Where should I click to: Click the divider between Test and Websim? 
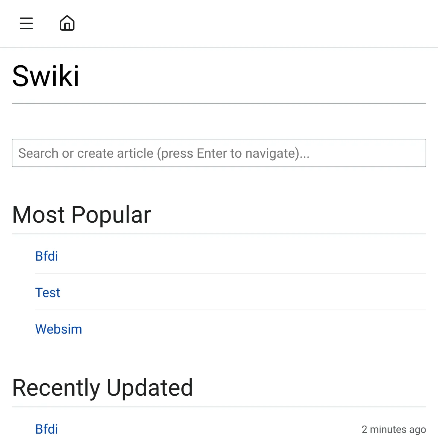tap(231, 310)
